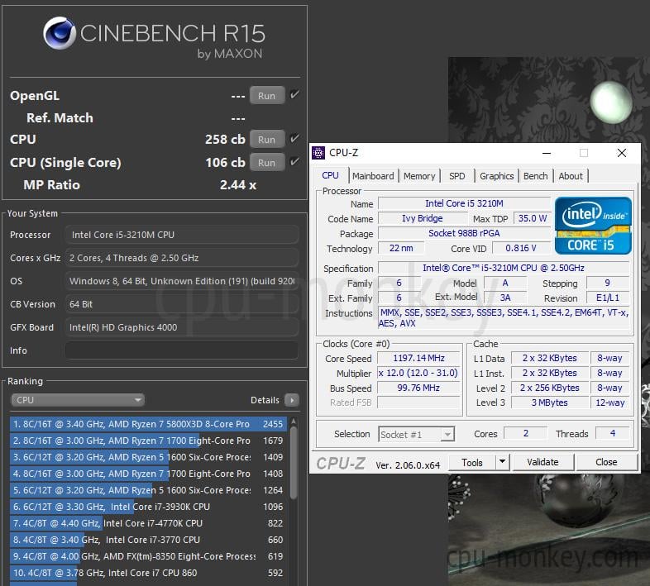Run the CPU (Single Core) benchmark
This screenshot has height=586, width=650.
[267, 163]
